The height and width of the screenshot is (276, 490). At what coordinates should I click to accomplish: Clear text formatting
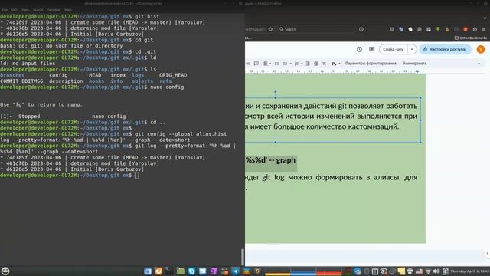tap(324, 64)
